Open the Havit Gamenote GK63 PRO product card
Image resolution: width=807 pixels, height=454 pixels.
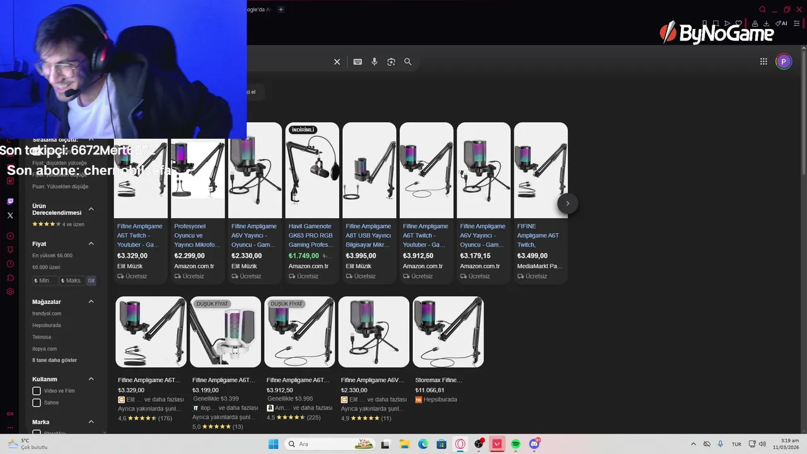point(312,203)
